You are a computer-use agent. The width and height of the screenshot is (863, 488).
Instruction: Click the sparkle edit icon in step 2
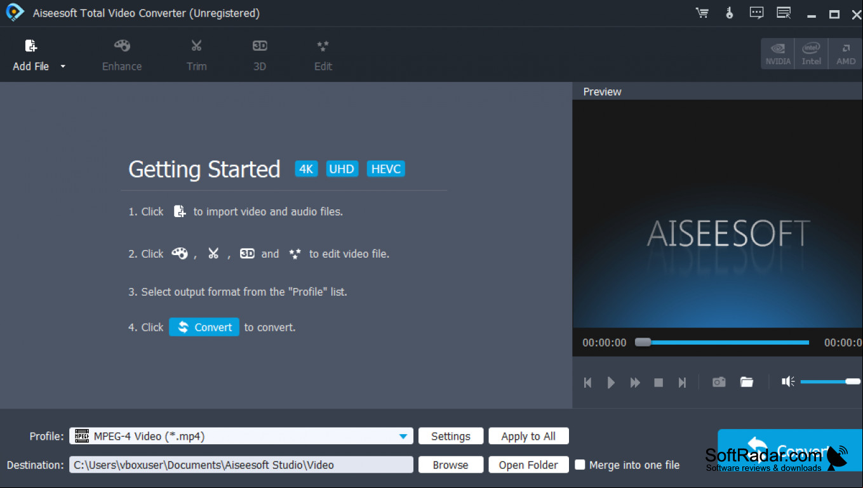(295, 253)
